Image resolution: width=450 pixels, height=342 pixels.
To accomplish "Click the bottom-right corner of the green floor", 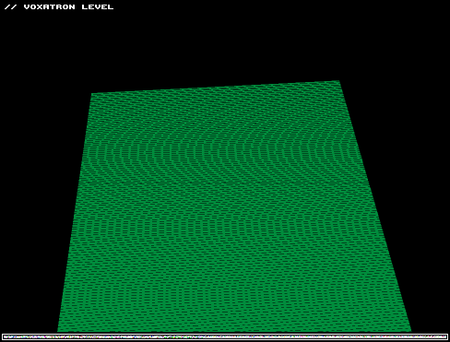I will click(410, 331).
